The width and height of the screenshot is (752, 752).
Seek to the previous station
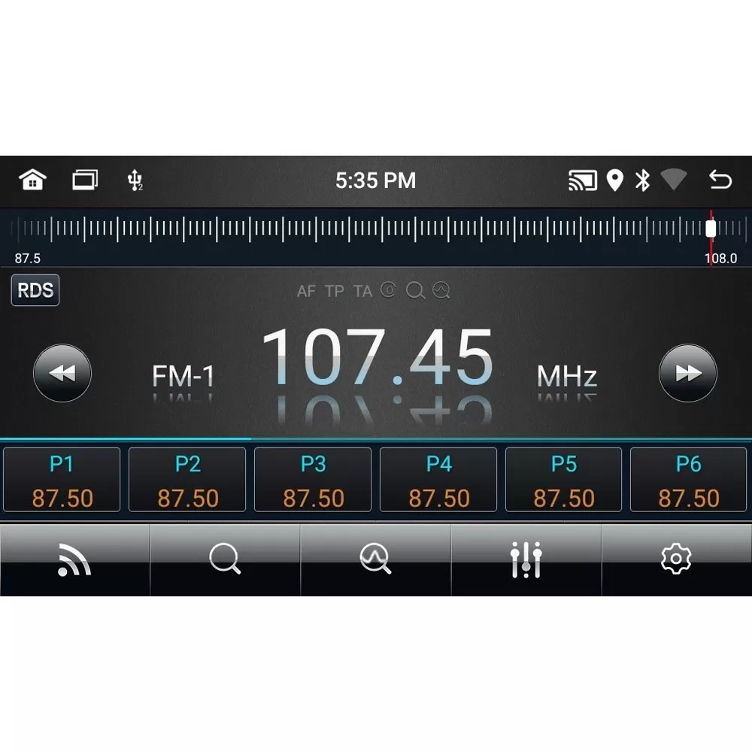click(x=62, y=371)
